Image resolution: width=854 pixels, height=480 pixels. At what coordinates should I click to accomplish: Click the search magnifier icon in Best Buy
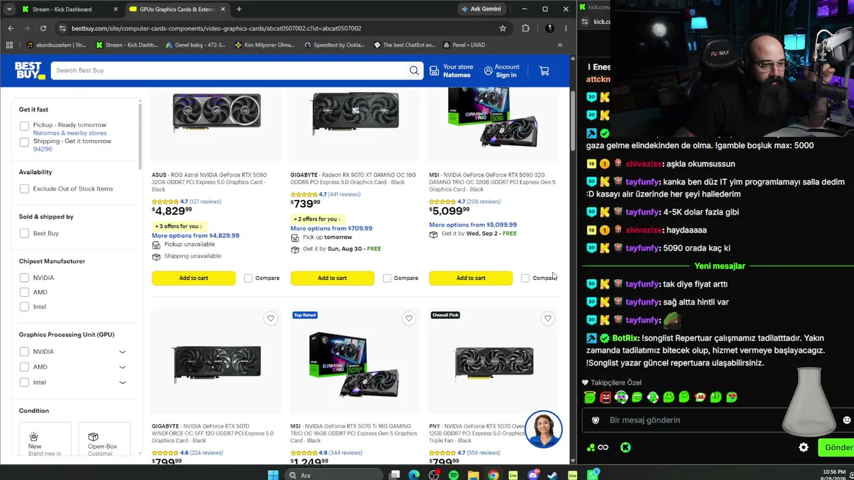point(414,70)
